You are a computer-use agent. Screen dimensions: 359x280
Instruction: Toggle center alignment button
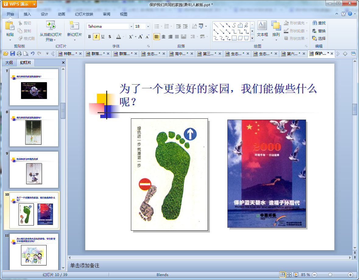[x=164, y=37]
